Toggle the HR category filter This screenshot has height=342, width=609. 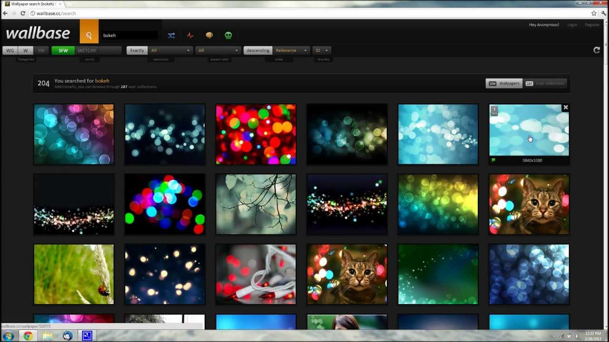[41, 50]
